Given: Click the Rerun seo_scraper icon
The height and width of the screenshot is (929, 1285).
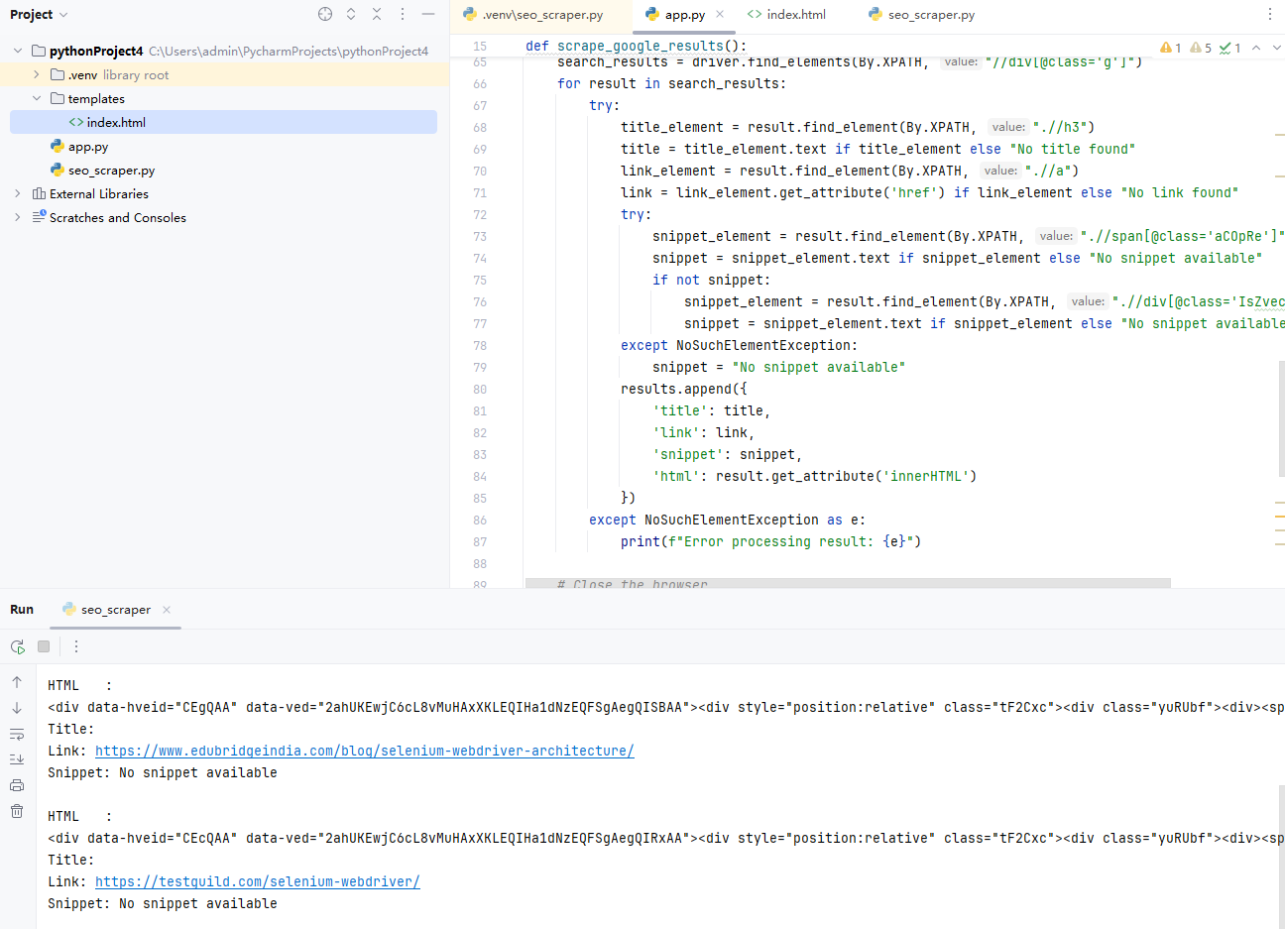Looking at the screenshot, I should (18, 646).
